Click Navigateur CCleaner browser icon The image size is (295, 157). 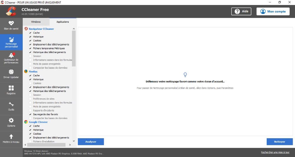click(26, 29)
